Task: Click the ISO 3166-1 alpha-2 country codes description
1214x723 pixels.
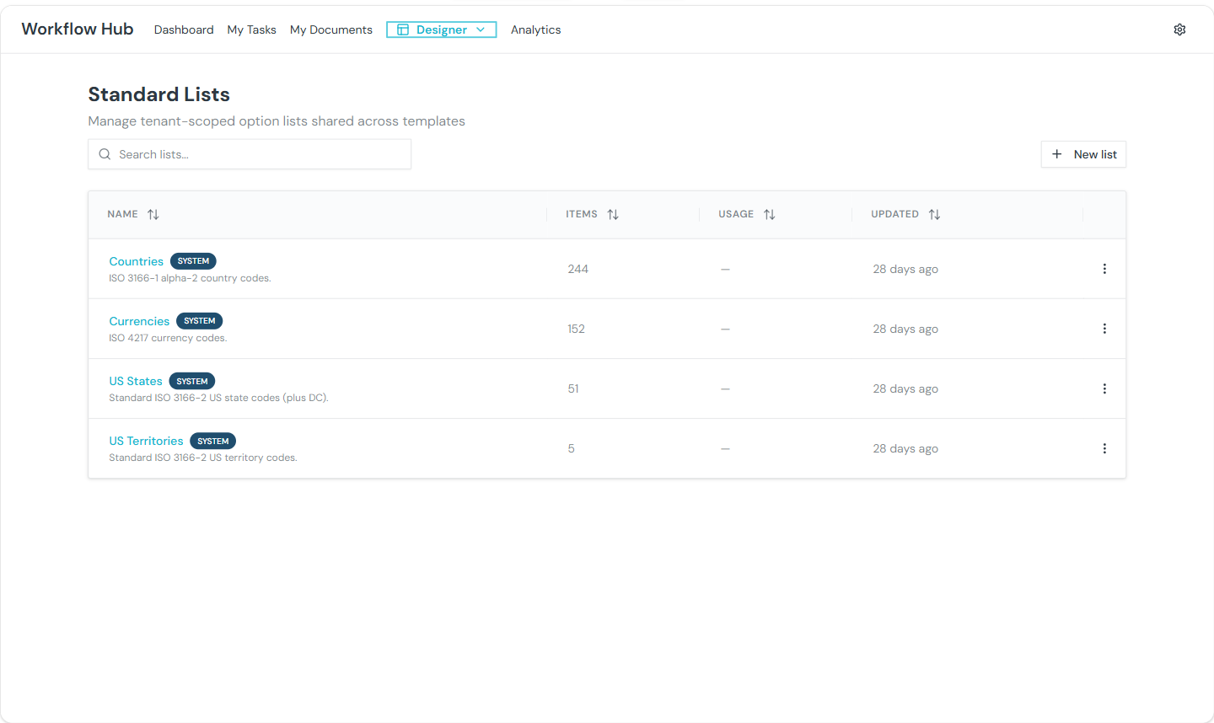Action: click(x=190, y=278)
